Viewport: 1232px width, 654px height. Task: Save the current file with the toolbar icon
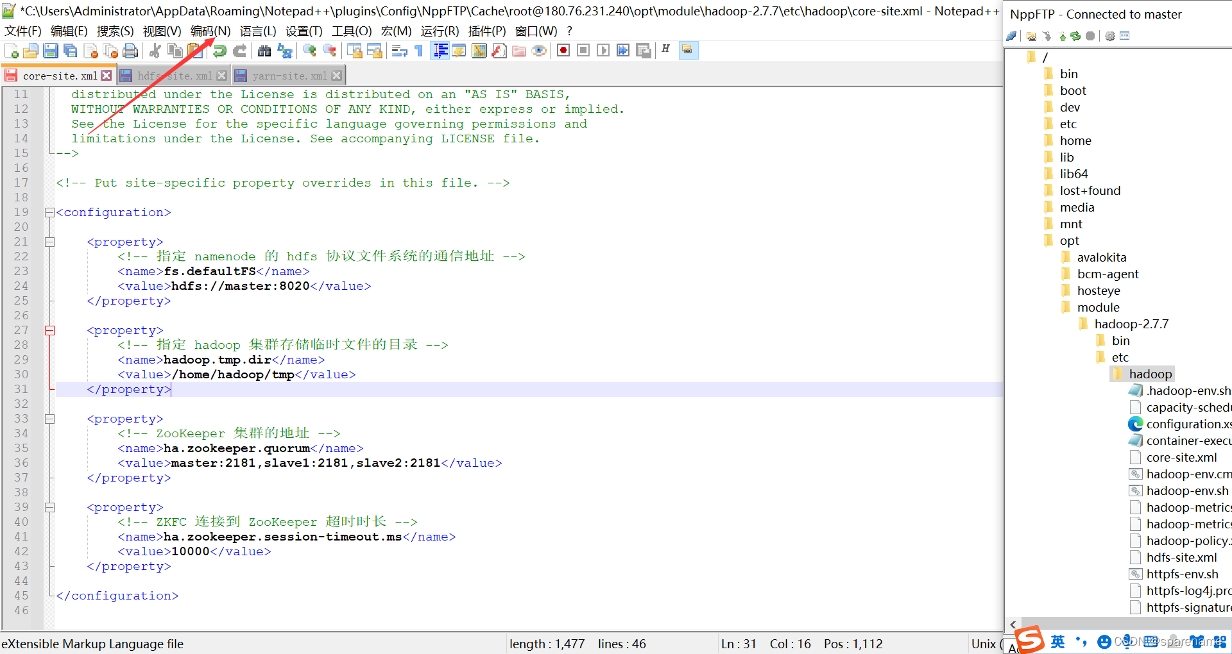51,51
